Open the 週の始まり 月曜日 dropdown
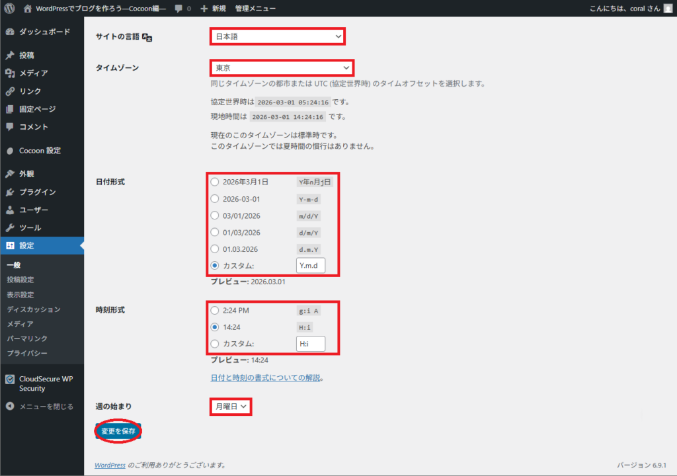The width and height of the screenshot is (677, 476). (x=231, y=406)
